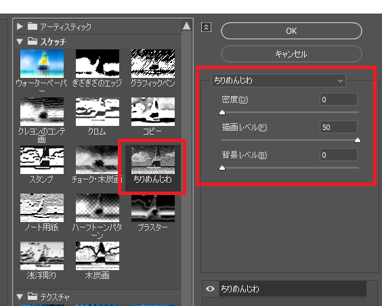Select the スタンプ filter thumbnail
The height and width of the screenshot is (306, 382).
(x=42, y=160)
